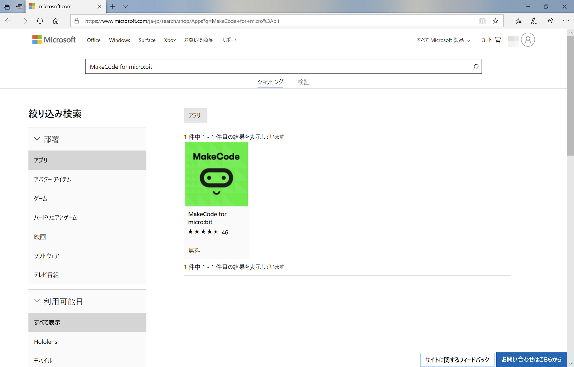Viewport: 574px width, 367px height.
Task: Add notes with the pen icon
Action: point(534,21)
